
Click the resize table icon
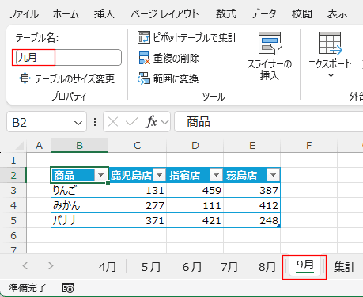25,78
